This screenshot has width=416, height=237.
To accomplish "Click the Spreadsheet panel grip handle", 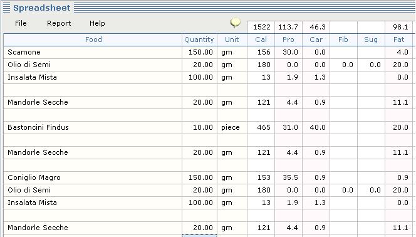I will tap(7, 8).
